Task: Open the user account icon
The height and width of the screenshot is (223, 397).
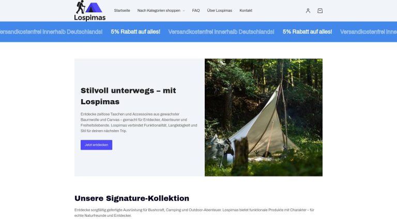Action: coord(308,11)
